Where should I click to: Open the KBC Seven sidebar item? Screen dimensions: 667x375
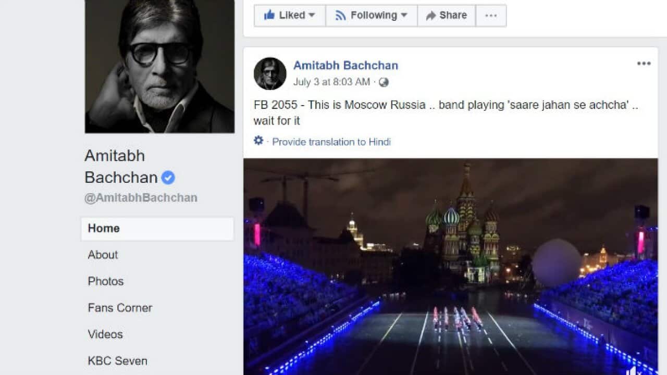pyautogui.click(x=117, y=361)
